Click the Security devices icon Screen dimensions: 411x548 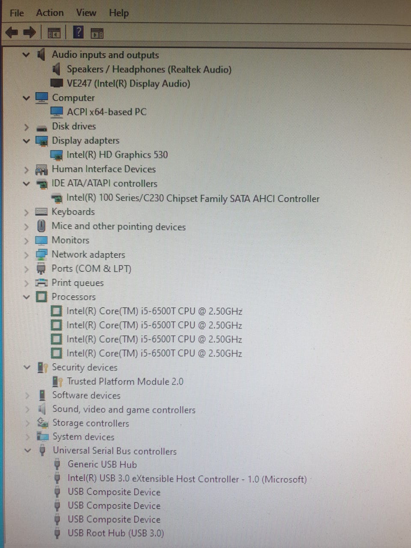tap(43, 367)
